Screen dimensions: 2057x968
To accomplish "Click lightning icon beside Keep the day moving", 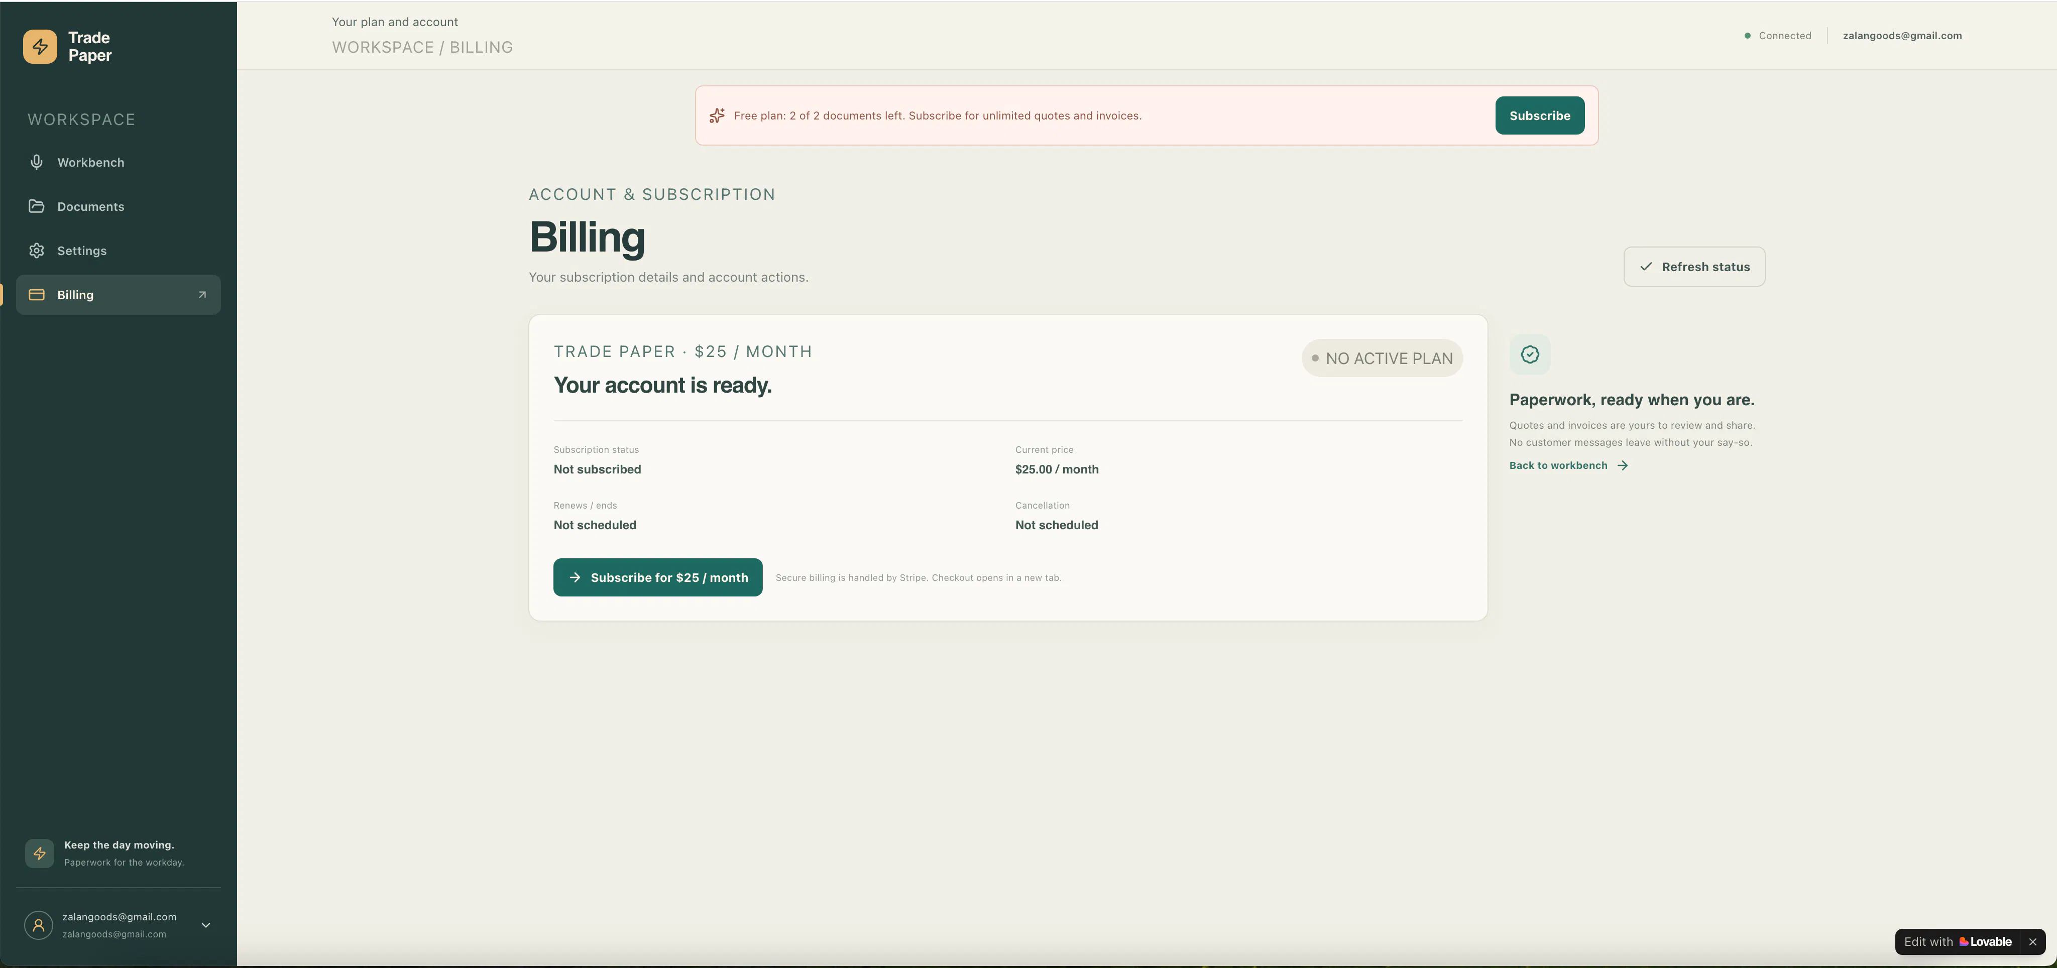I will (39, 853).
